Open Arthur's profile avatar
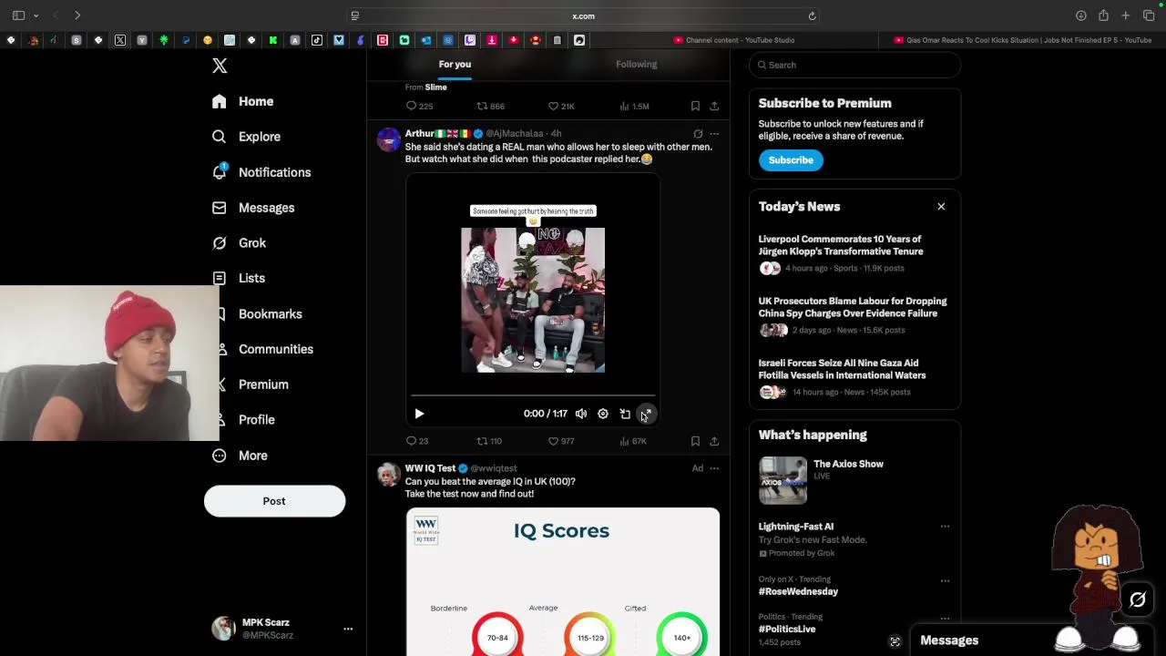1166x656 pixels. [389, 140]
